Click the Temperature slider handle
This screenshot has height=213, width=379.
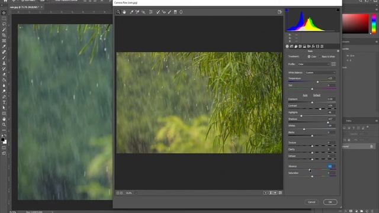317,82
